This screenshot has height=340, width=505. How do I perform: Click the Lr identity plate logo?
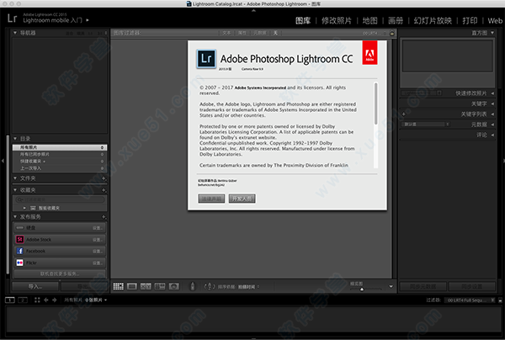pos(13,18)
